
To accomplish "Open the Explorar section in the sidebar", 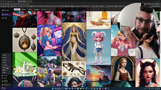I will pyautogui.click(x=6, y=14).
